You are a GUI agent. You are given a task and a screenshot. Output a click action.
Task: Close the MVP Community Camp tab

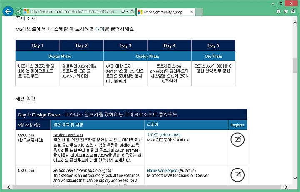pyautogui.click(x=192, y=12)
